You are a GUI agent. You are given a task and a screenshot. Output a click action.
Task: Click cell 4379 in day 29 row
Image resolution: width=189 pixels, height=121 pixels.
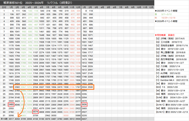(x=42, y=108)
